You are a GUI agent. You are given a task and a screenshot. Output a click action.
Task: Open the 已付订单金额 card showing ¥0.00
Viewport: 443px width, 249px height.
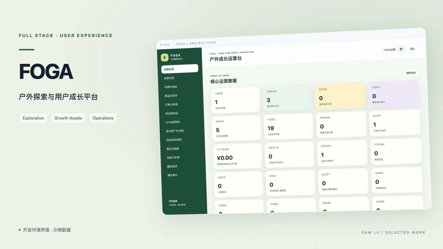(x=238, y=156)
